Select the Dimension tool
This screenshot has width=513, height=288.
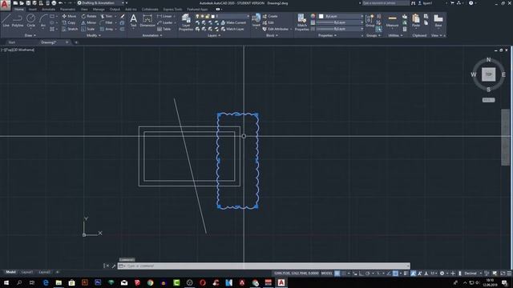pos(147,20)
